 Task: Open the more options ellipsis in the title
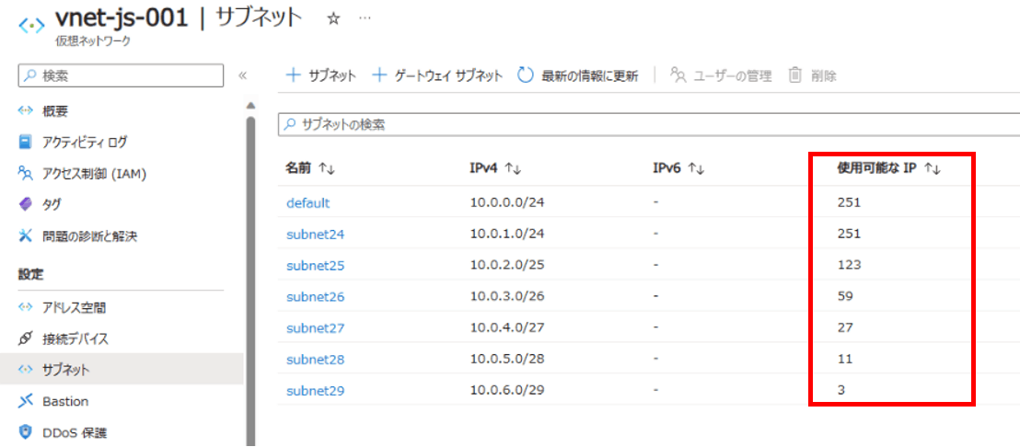point(365,18)
